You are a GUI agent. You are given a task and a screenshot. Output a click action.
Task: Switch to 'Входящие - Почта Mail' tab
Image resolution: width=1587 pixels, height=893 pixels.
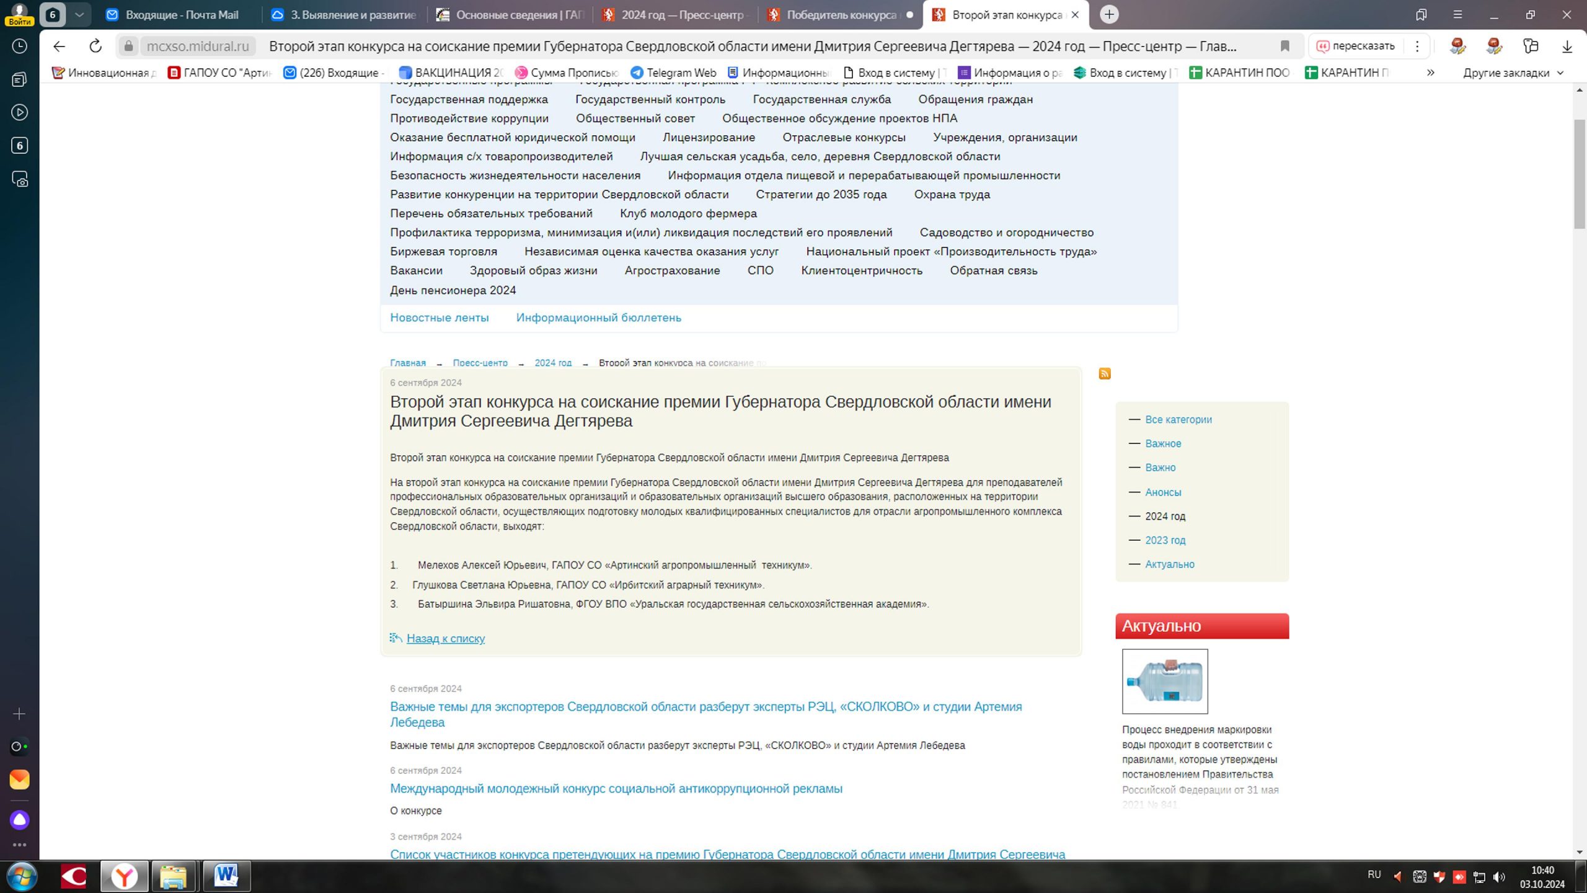click(x=180, y=15)
